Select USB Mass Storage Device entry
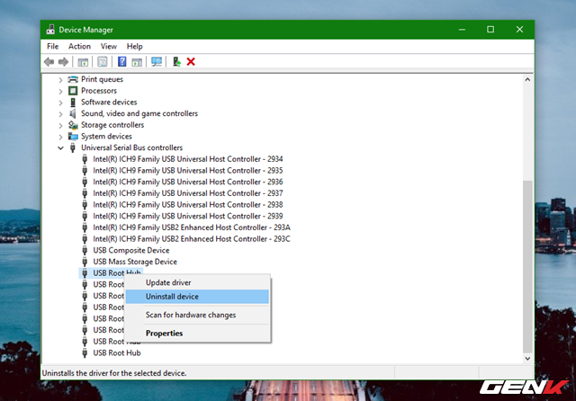The height and width of the screenshot is (401, 576). point(135,262)
